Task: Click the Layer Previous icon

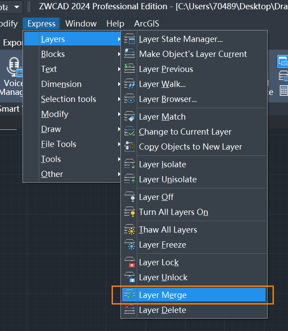Action: tap(129, 69)
